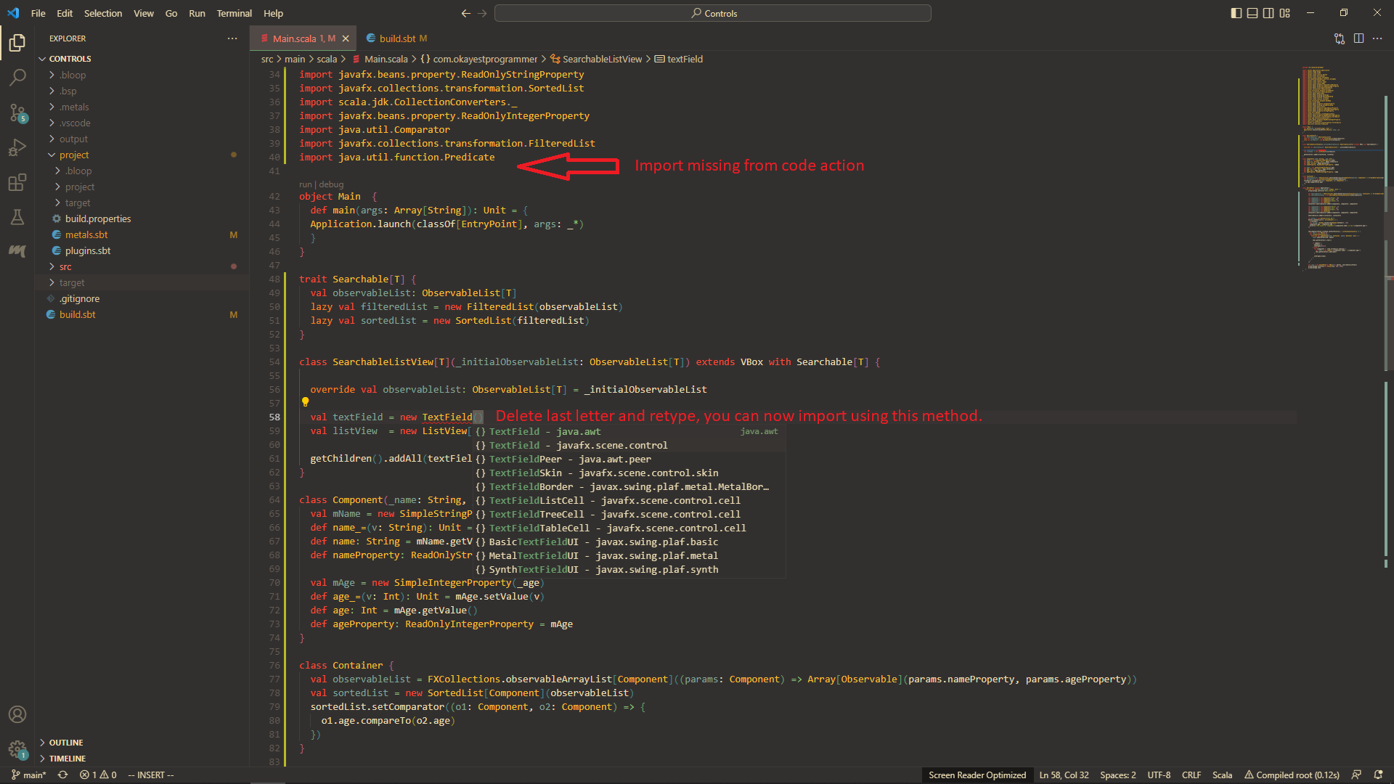Toggle the bottom panel visibility

coord(1252,13)
